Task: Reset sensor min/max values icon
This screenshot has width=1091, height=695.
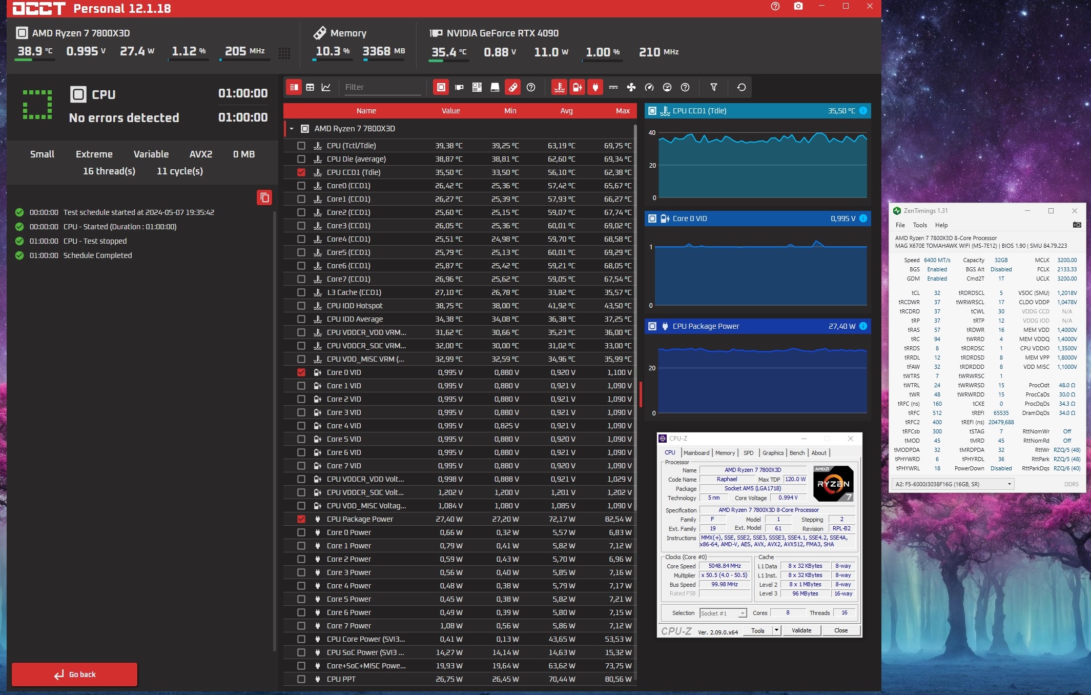Action: 742,87
